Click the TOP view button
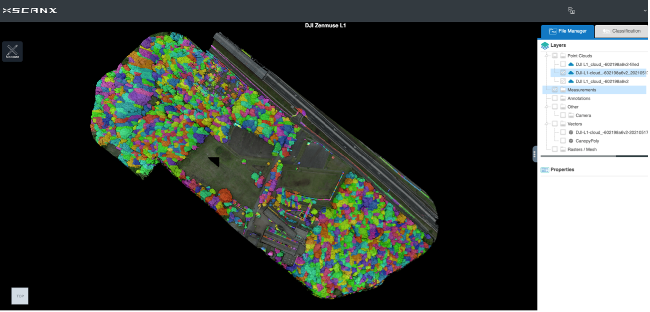 (x=20, y=296)
